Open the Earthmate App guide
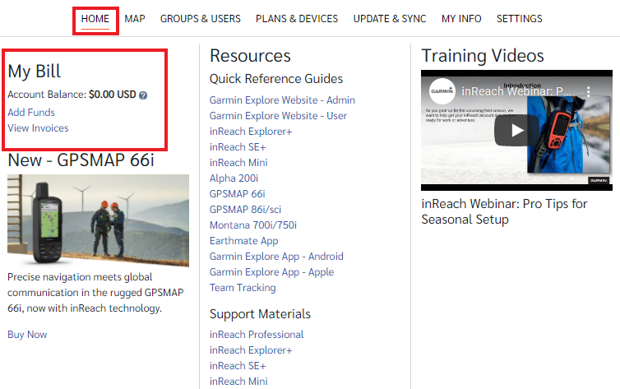The image size is (620, 389). click(x=244, y=241)
